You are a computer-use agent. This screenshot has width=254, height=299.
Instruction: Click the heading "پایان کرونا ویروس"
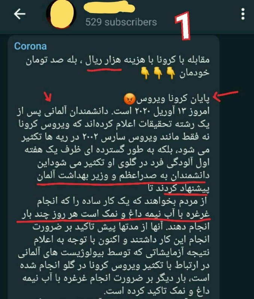click(x=173, y=99)
